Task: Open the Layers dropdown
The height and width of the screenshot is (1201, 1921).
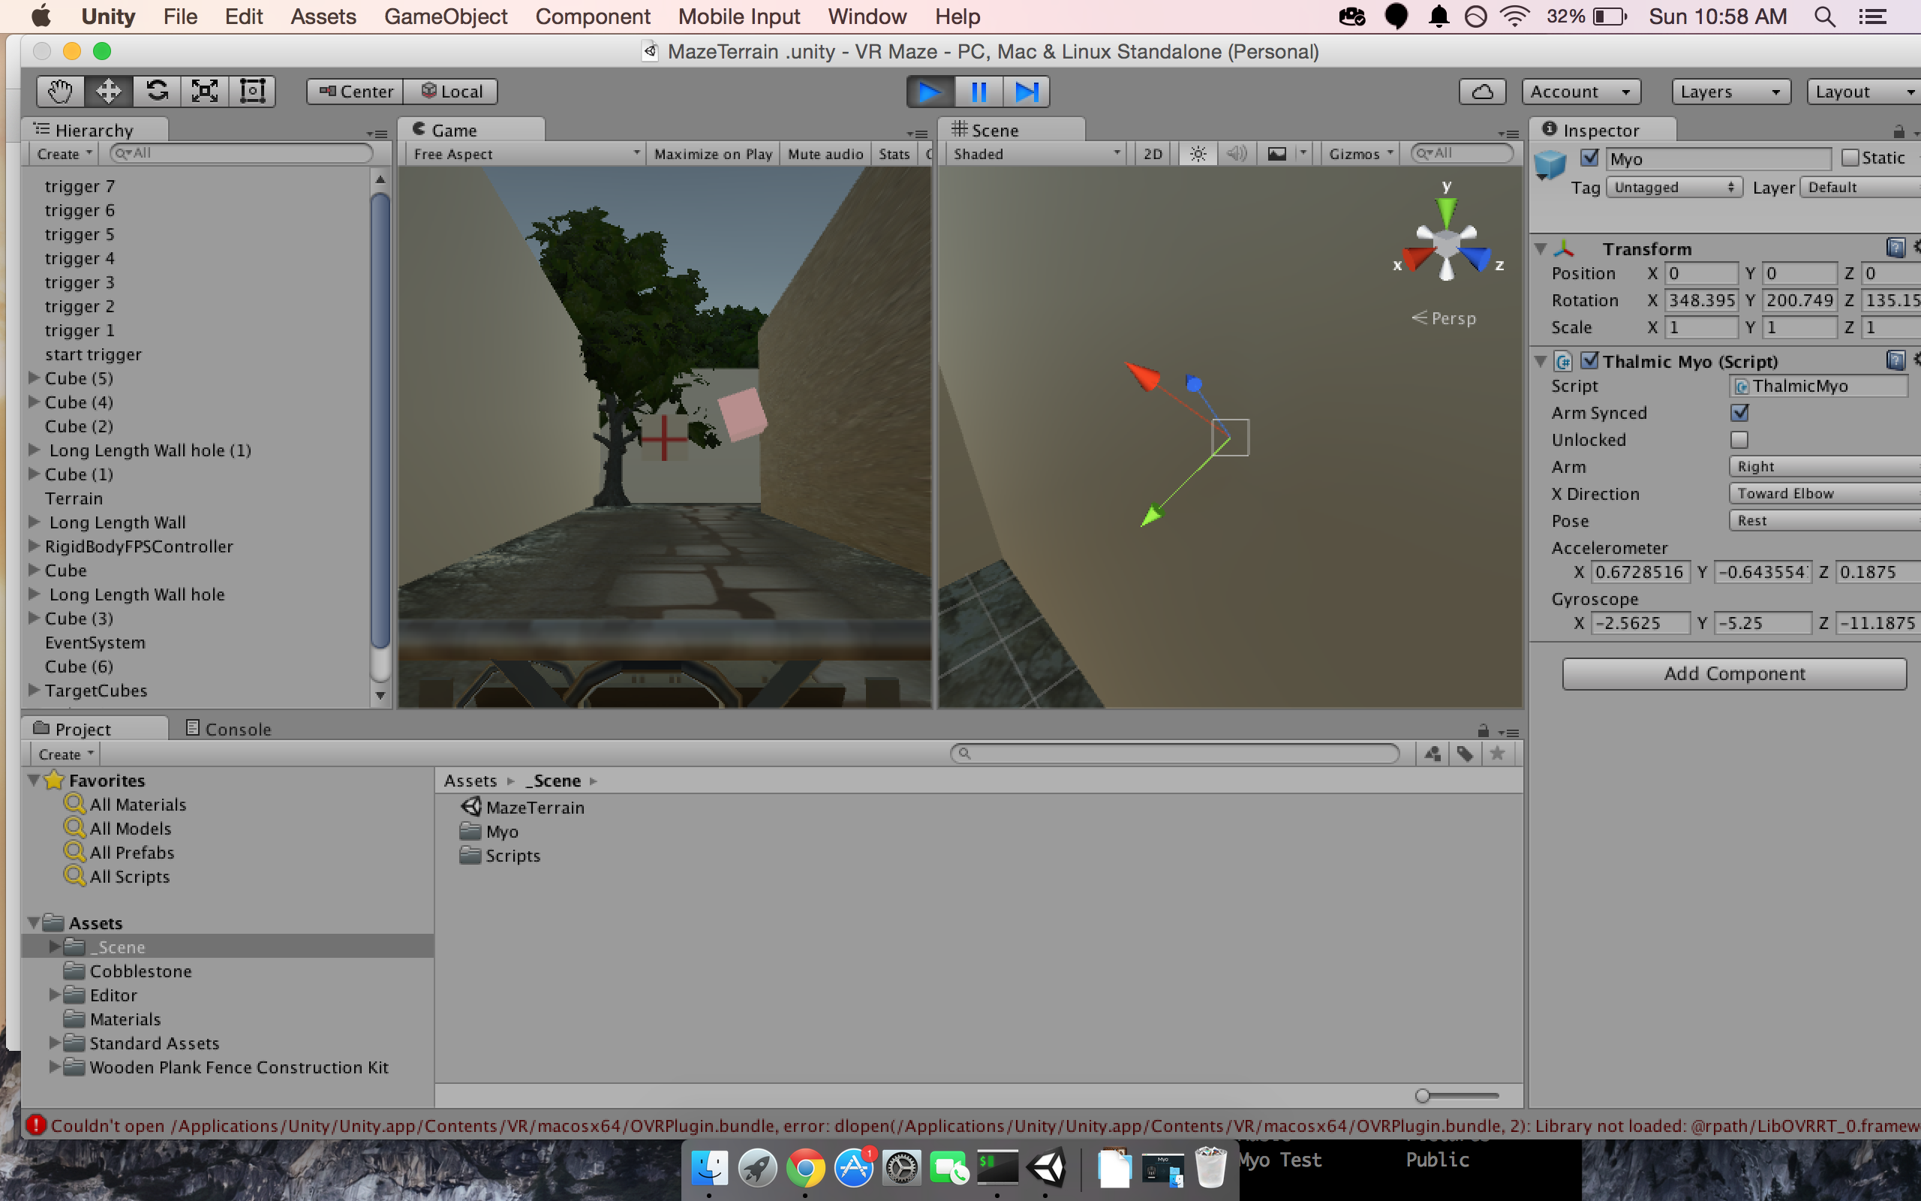Action: coord(1730,92)
